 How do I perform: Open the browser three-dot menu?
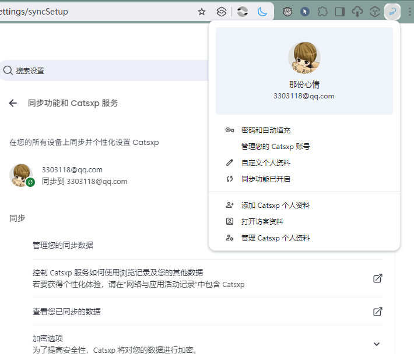(409, 12)
